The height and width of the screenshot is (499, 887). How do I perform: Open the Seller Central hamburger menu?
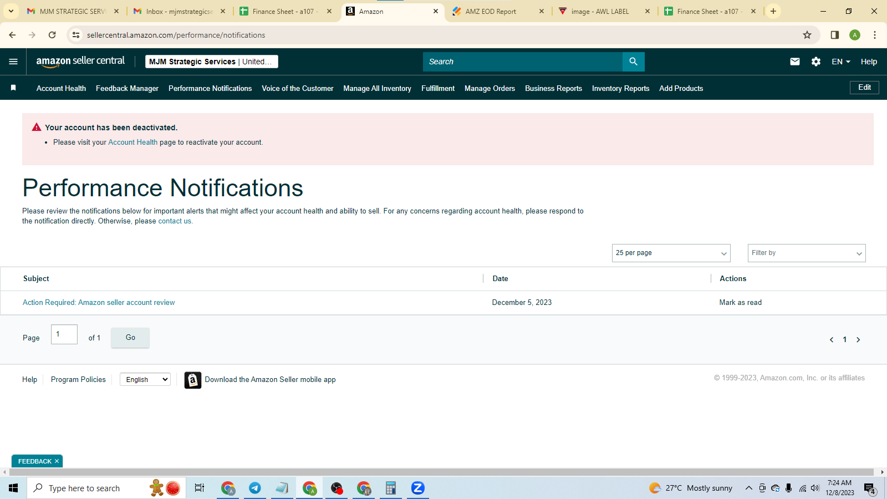pyautogui.click(x=13, y=62)
